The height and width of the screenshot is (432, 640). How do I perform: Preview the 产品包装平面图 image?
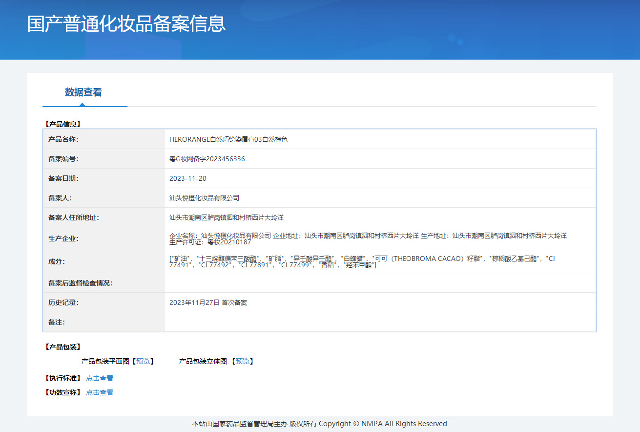[143, 361]
